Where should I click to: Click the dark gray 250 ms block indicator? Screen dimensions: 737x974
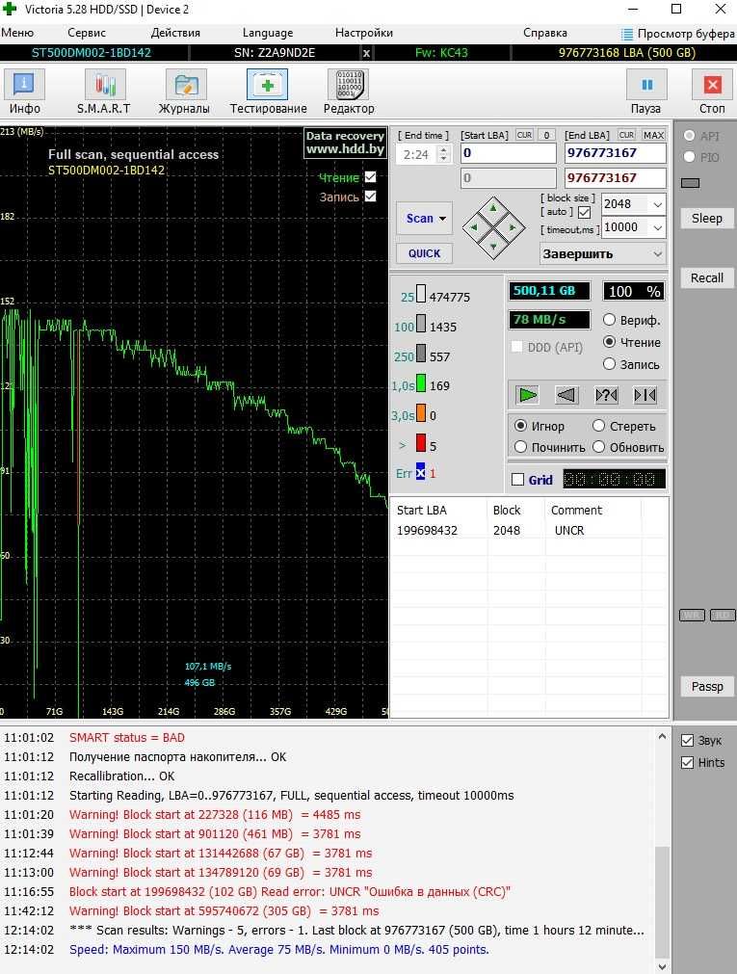(421, 355)
